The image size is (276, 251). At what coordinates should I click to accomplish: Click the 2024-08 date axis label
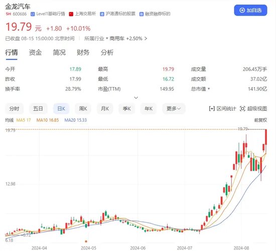[241, 248]
